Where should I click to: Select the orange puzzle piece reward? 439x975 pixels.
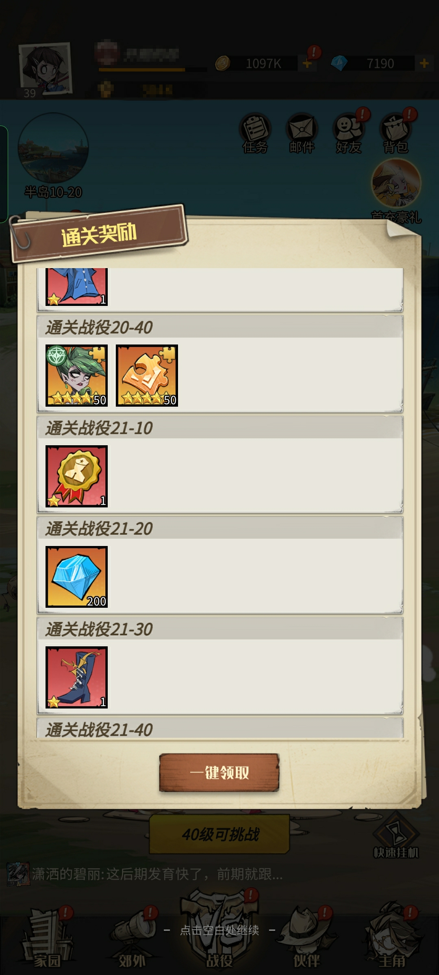(147, 375)
